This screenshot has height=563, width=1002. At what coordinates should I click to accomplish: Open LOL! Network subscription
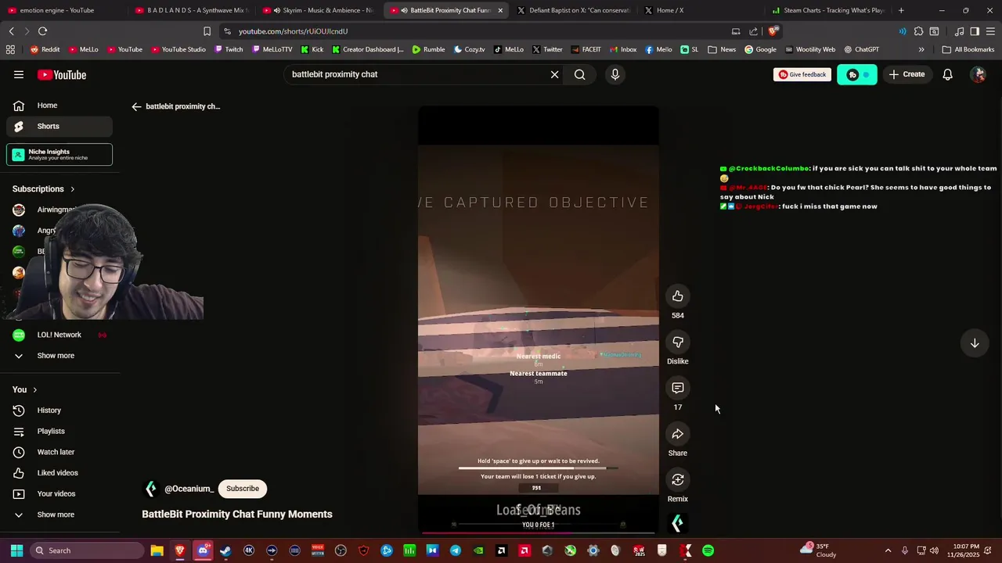59,335
